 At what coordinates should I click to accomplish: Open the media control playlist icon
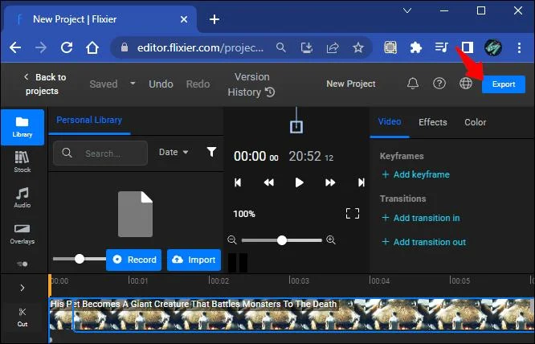click(x=442, y=47)
